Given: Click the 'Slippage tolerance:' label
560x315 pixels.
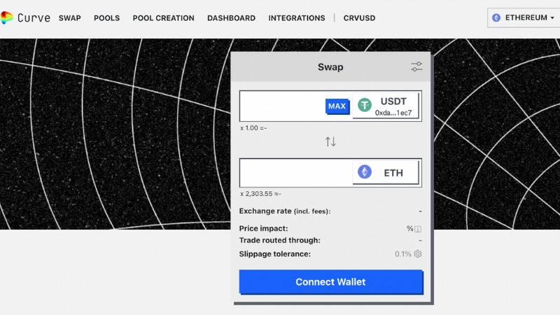Looking at the screenshot, I should [x=275, y=254].
